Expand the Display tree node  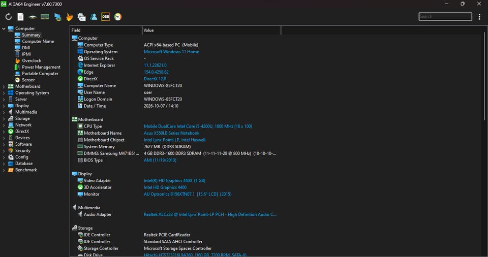[x=4, y=106]
